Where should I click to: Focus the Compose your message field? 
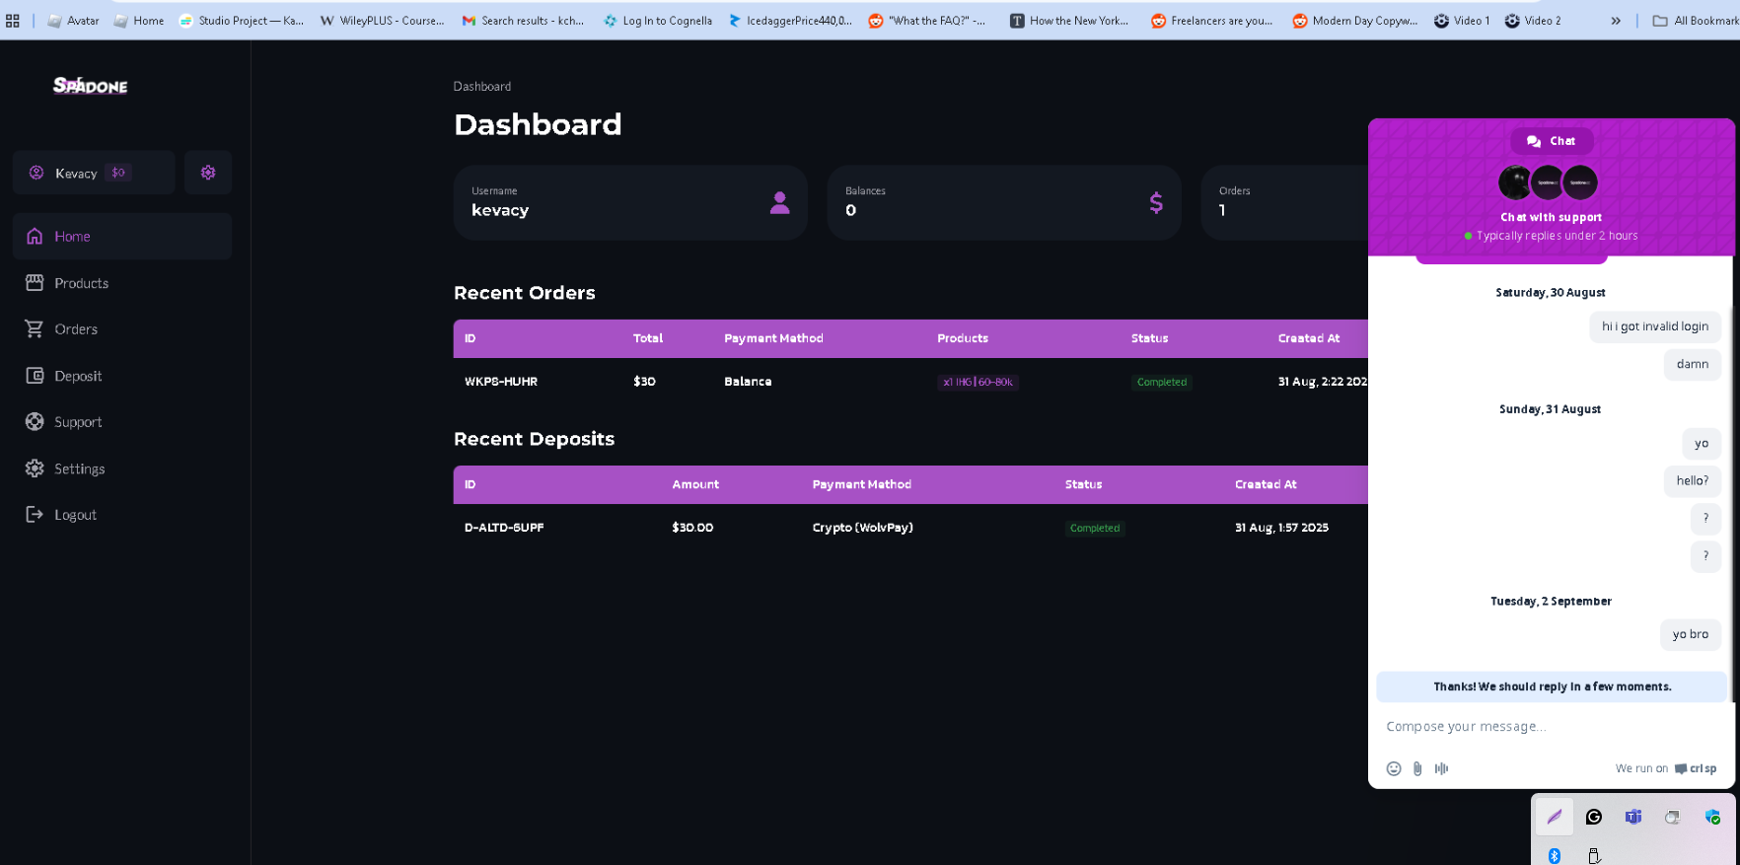tap(1549, 727)
